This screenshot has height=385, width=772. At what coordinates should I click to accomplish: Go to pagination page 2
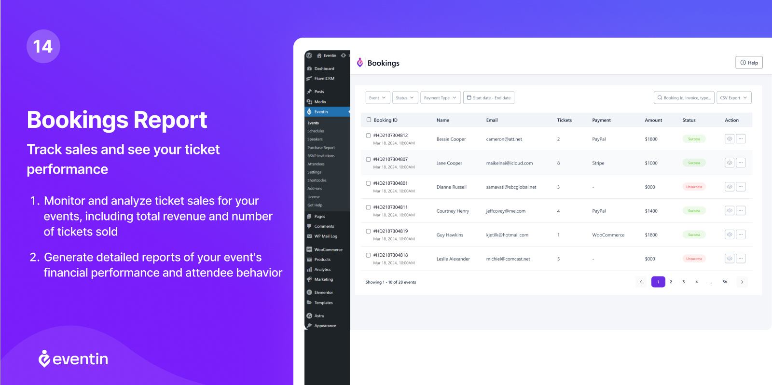pyautogui.click(x=671, y=282)
